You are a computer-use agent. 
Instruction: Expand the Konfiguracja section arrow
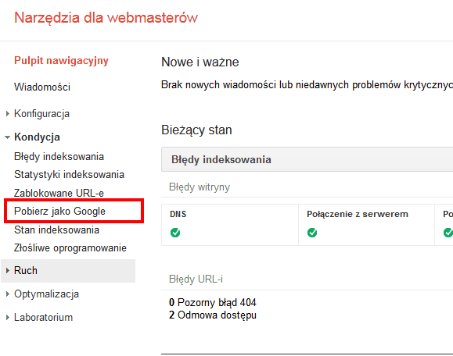pyautogui.click(x=8, y=113)
